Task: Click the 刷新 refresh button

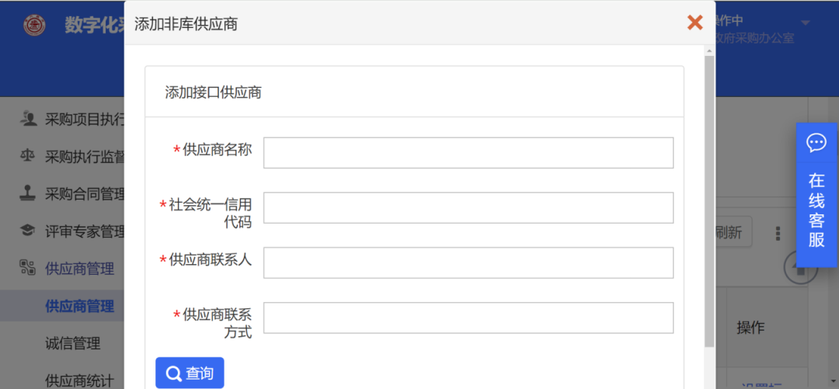Action: (x=730, y=232)
